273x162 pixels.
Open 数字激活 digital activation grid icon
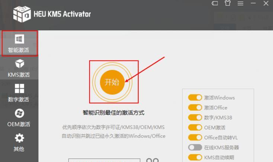coord(19,88)
